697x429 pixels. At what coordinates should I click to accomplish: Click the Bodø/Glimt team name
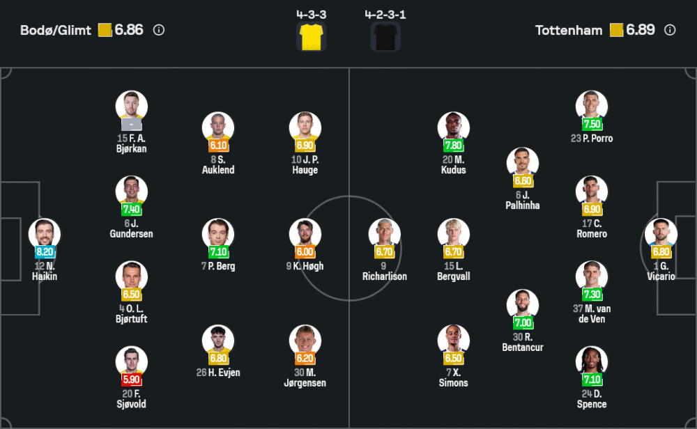[x=56, y=30]
